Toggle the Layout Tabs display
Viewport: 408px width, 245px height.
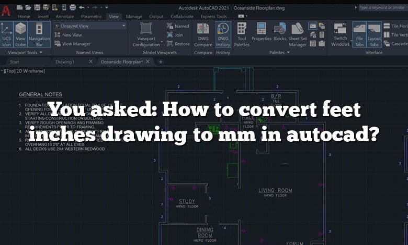click(374, 34)
